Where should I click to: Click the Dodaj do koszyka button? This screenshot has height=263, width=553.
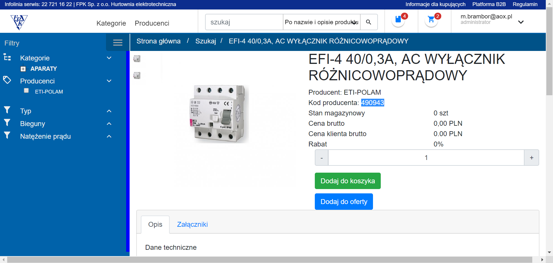[x=348, y=181]
